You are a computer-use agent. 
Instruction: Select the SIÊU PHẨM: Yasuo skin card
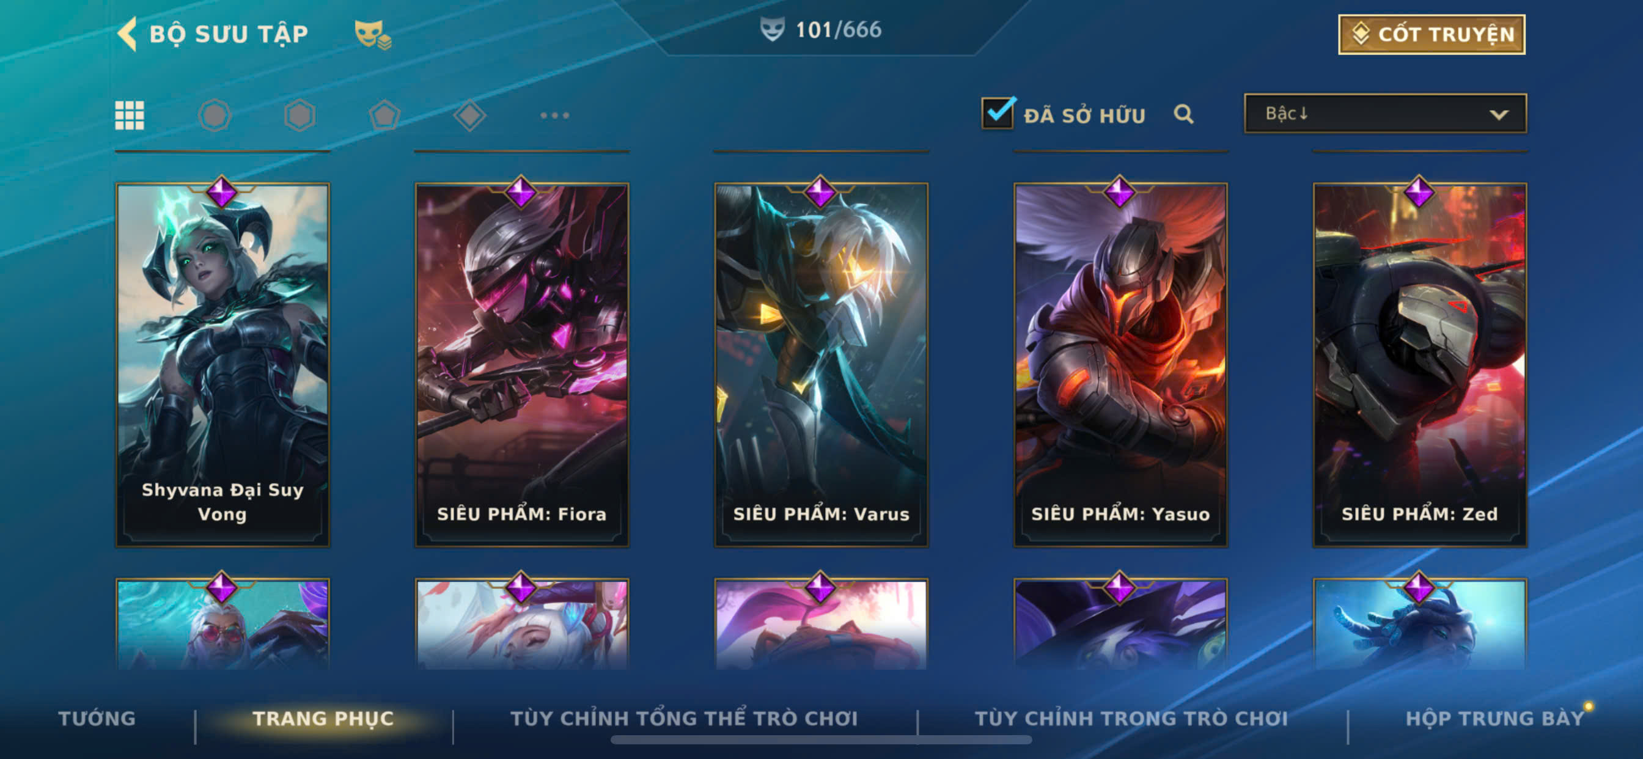[x=1120, y=365]
